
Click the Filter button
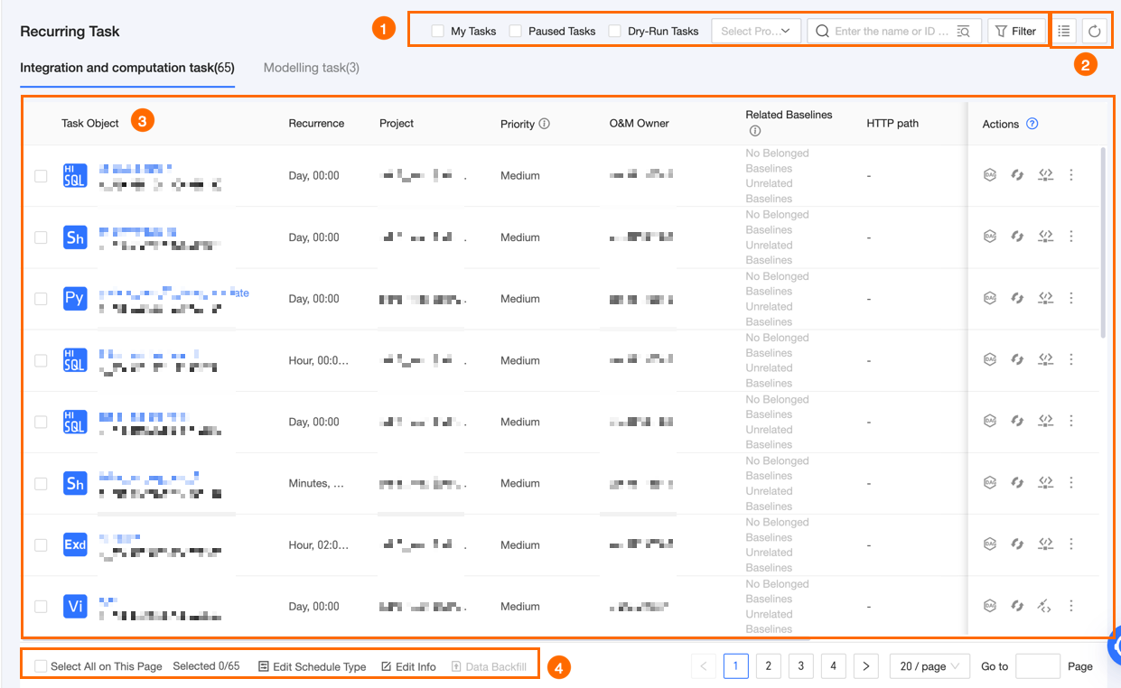tap(1016, 31)
